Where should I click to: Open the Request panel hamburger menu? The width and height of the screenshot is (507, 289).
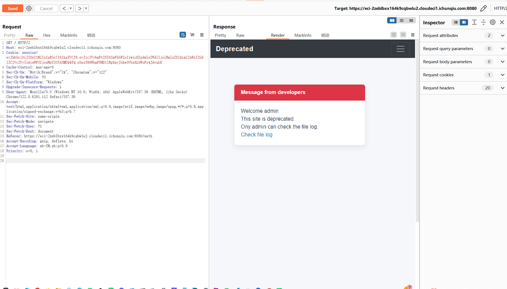click(x=202, y=35)
